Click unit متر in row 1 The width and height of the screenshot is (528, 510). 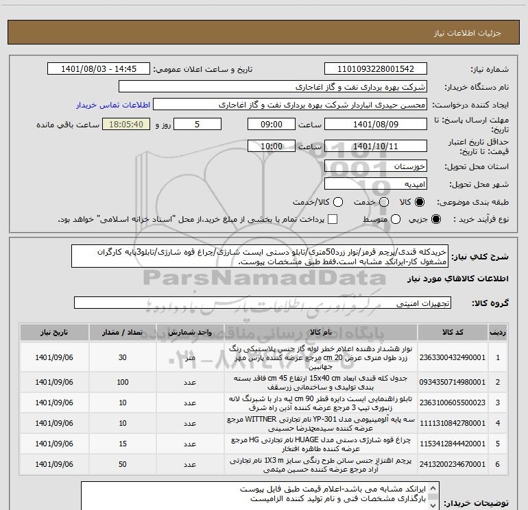coord(190,357)
